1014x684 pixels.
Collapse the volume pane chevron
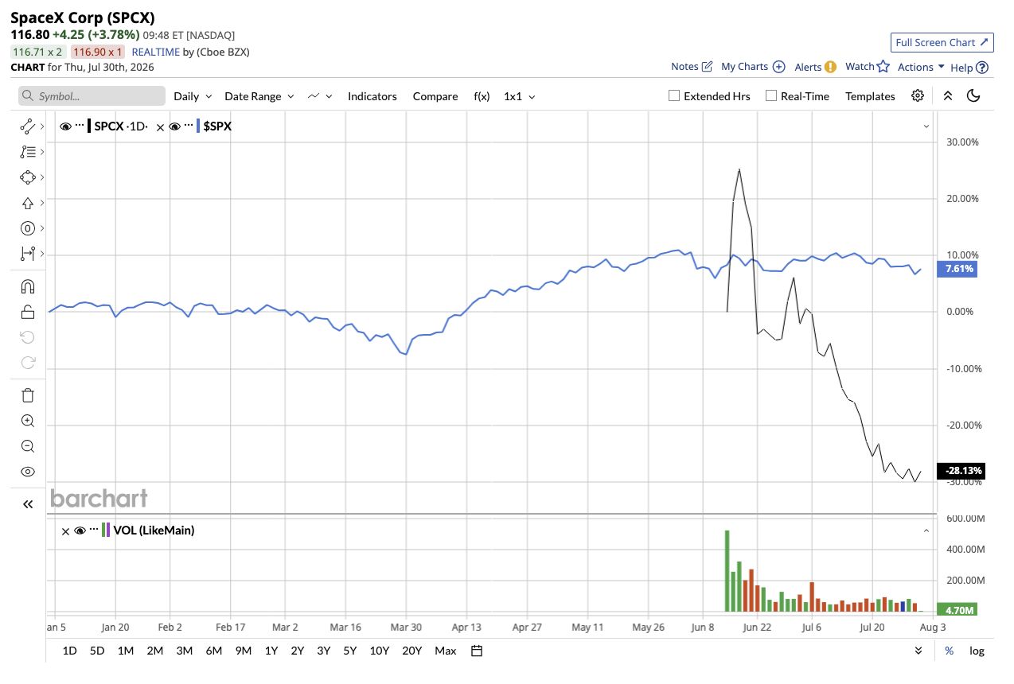[926, 530]
